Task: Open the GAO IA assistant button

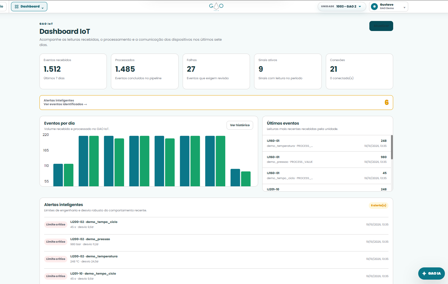Action: pos(431,273)
